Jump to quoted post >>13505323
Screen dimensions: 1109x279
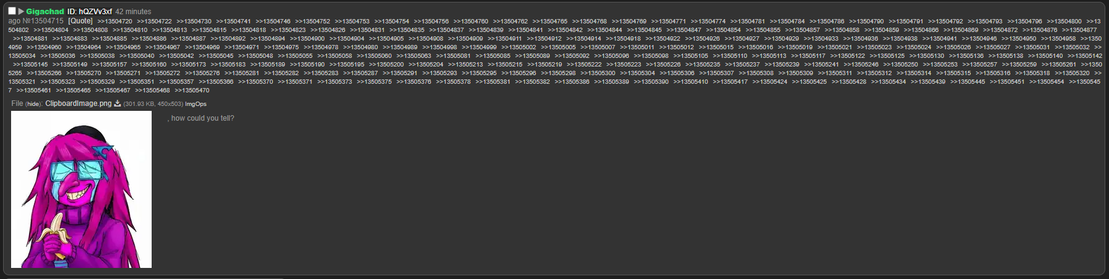pos(58,82)
